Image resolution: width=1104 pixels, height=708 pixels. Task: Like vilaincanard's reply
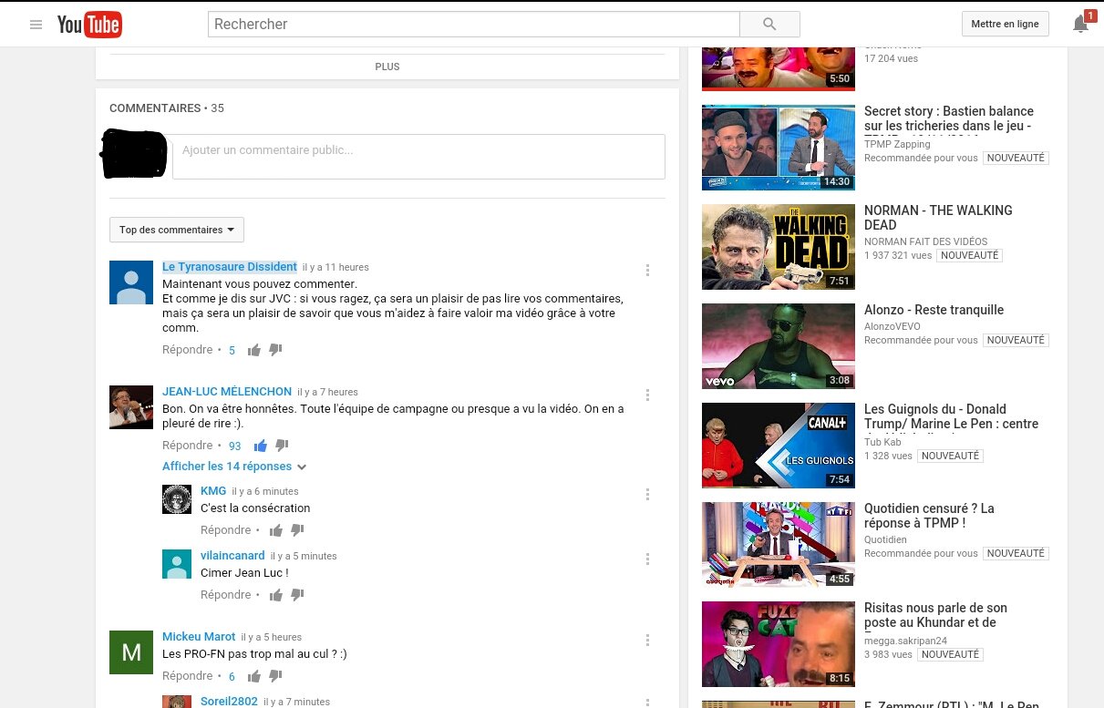[276, 595]
